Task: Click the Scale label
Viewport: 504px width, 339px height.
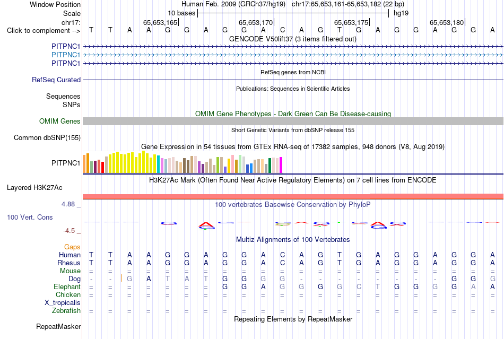Action: pyautogui.click(x=72, y=13)
